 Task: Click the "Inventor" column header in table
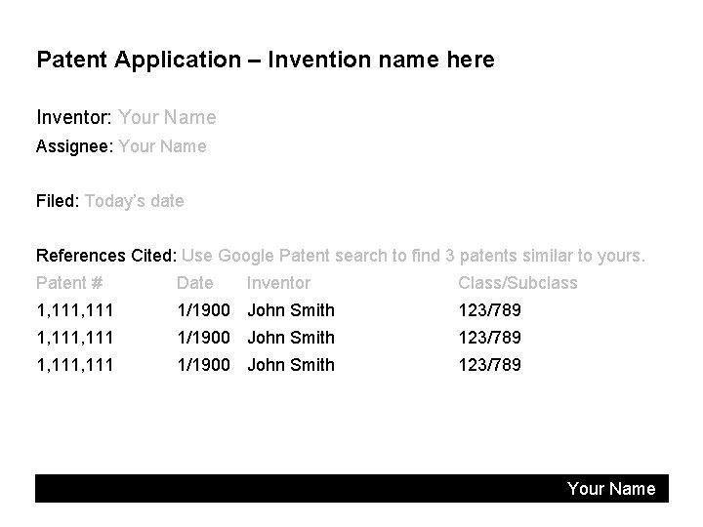(278, 284)
